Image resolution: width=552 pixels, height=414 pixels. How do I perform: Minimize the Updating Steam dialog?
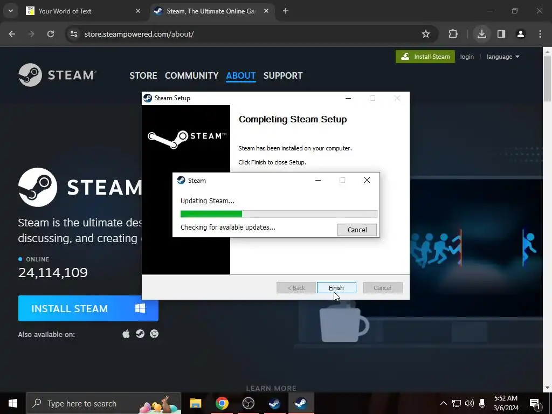pos(318,180)
